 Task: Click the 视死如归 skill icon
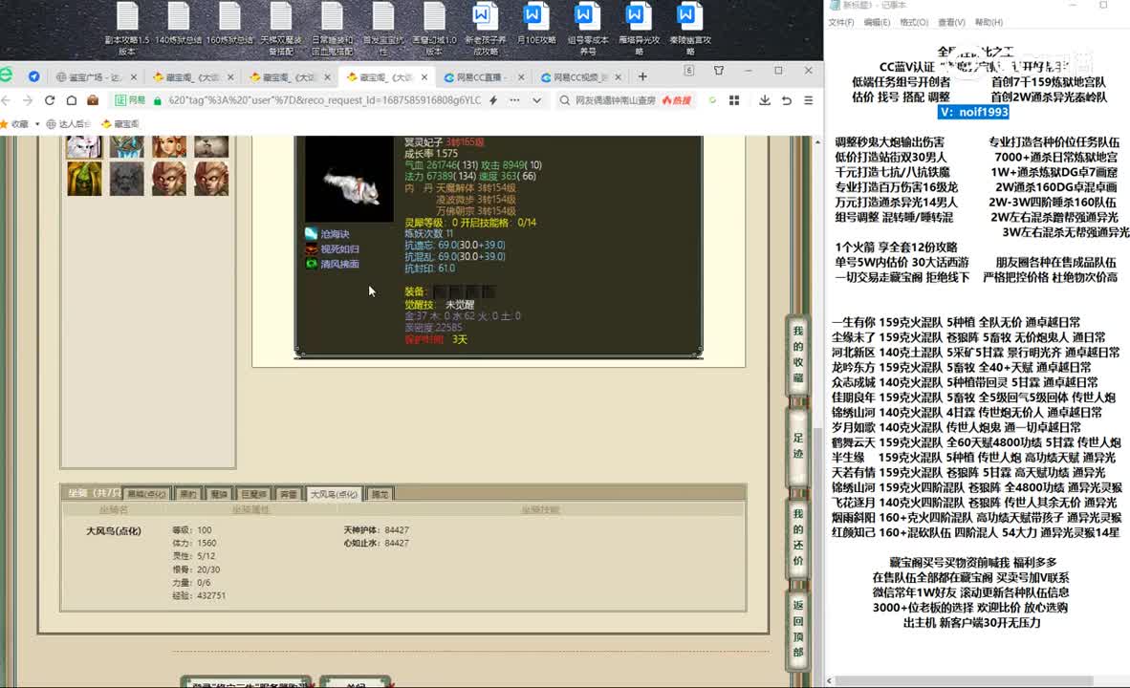[x=312, y=248]
